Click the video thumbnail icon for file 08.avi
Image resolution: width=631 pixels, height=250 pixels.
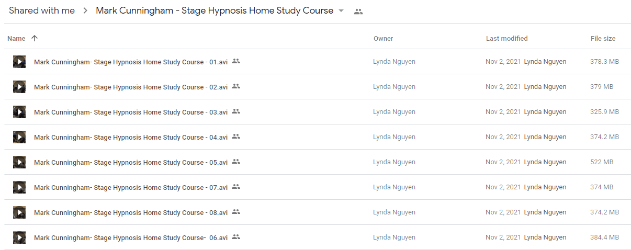19,212
